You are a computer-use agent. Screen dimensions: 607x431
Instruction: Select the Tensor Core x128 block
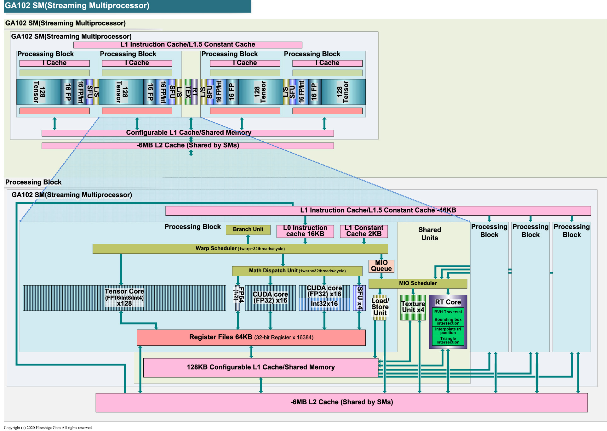pyautogui.click(x=124, y=298)
